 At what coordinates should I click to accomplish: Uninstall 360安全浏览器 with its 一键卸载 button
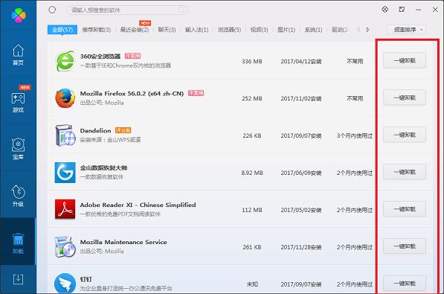point(405,60)
